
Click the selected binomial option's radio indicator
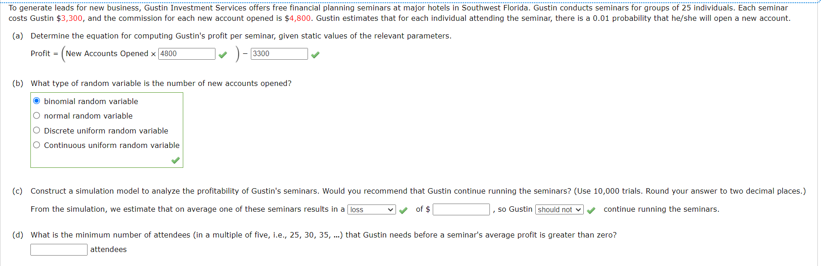[x=37, y=100]
